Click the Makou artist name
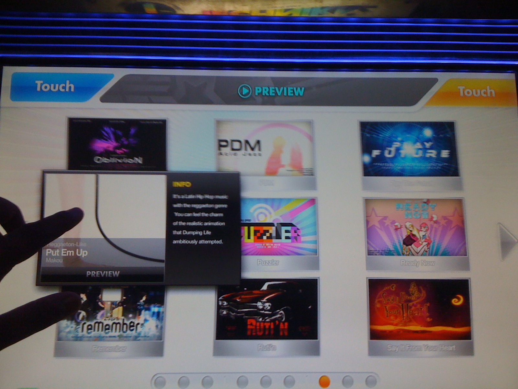 pyautogui.click(x=54, y=261)
